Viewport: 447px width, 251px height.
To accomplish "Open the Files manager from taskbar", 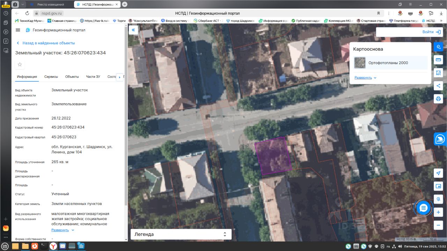I will pos(25,246).
